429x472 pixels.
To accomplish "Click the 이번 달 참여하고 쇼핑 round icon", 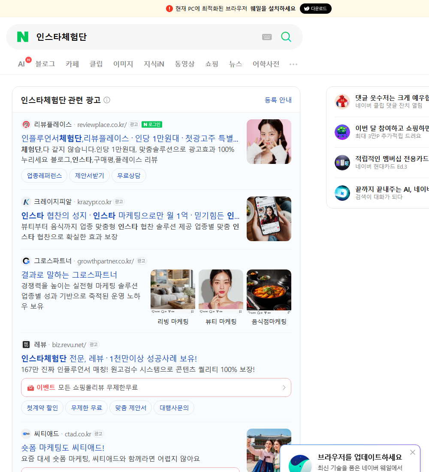I will 342,132.
